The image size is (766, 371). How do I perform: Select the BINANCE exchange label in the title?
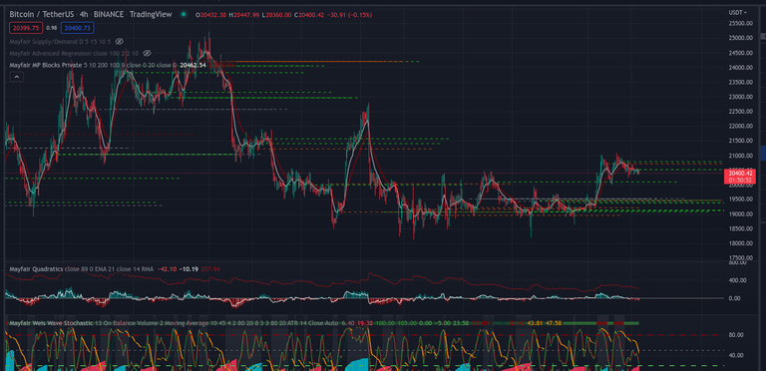point(110,15)
